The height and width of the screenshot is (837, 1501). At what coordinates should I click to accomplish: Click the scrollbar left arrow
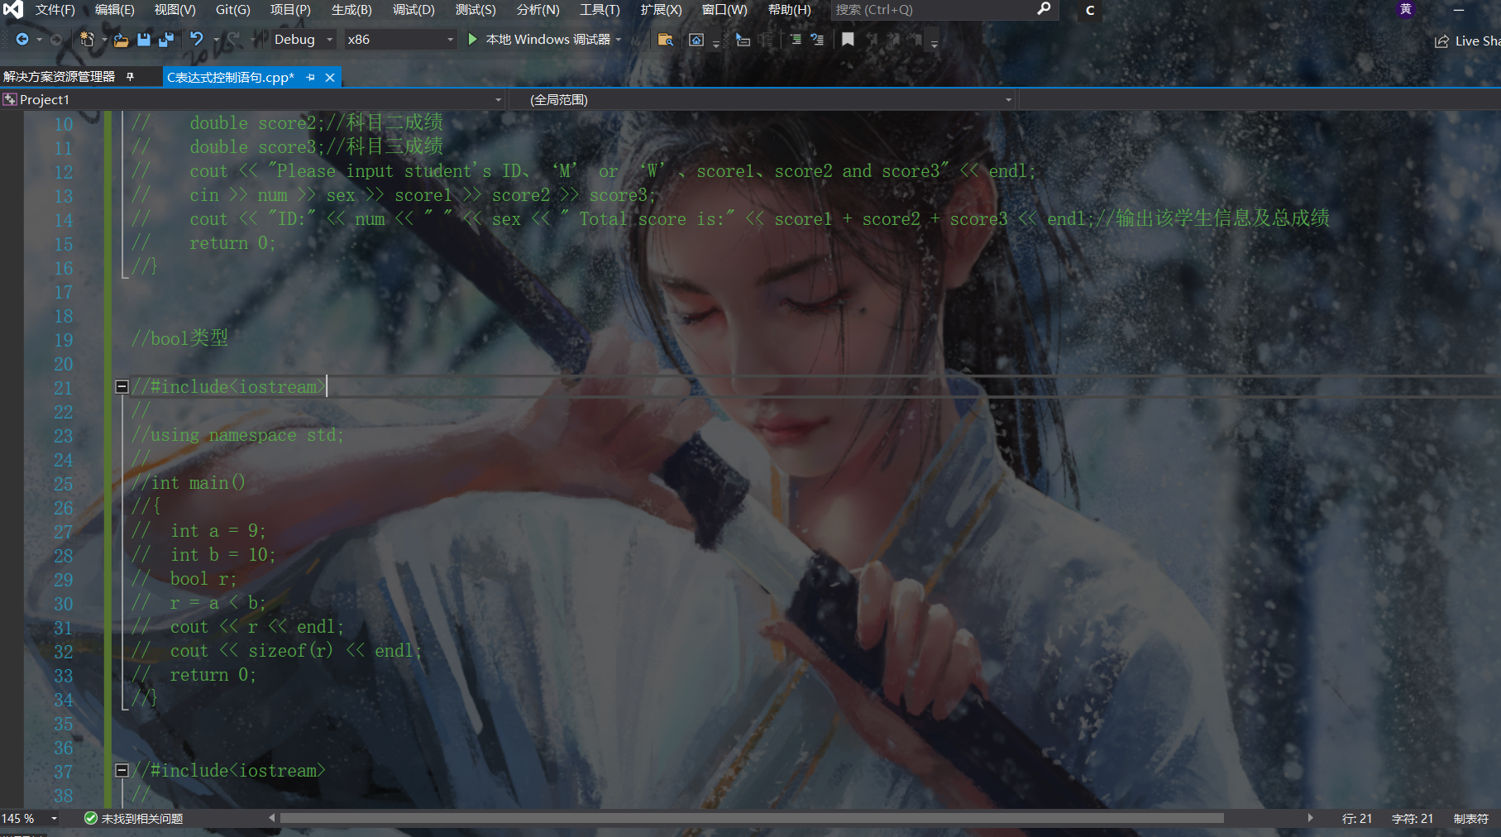[271, 818]
